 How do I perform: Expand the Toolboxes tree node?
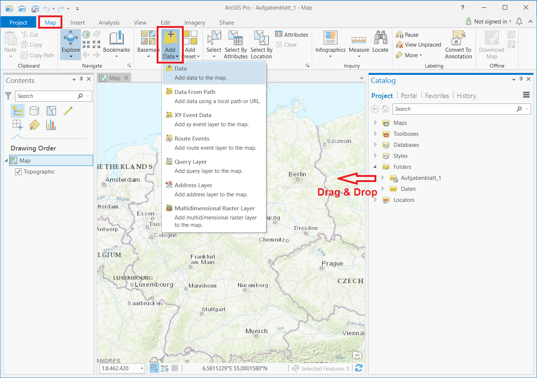(x=375, y=134)
